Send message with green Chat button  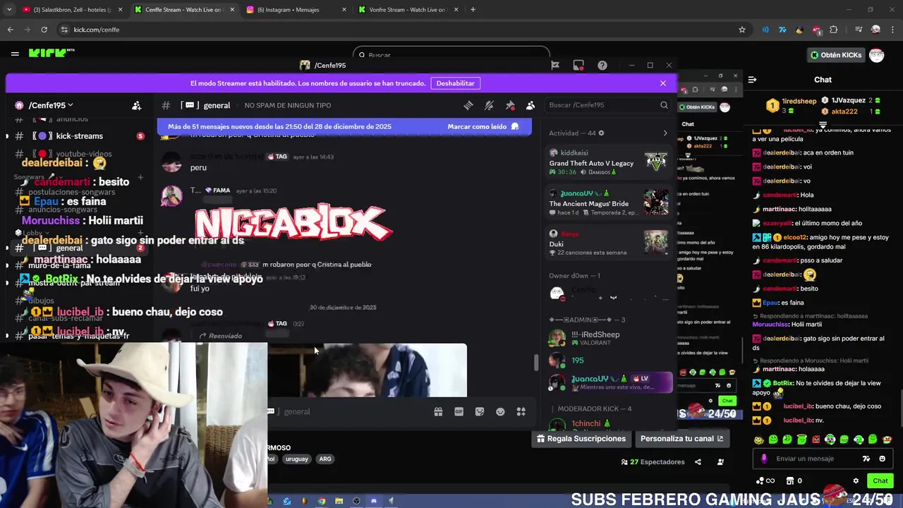point(880,480)
